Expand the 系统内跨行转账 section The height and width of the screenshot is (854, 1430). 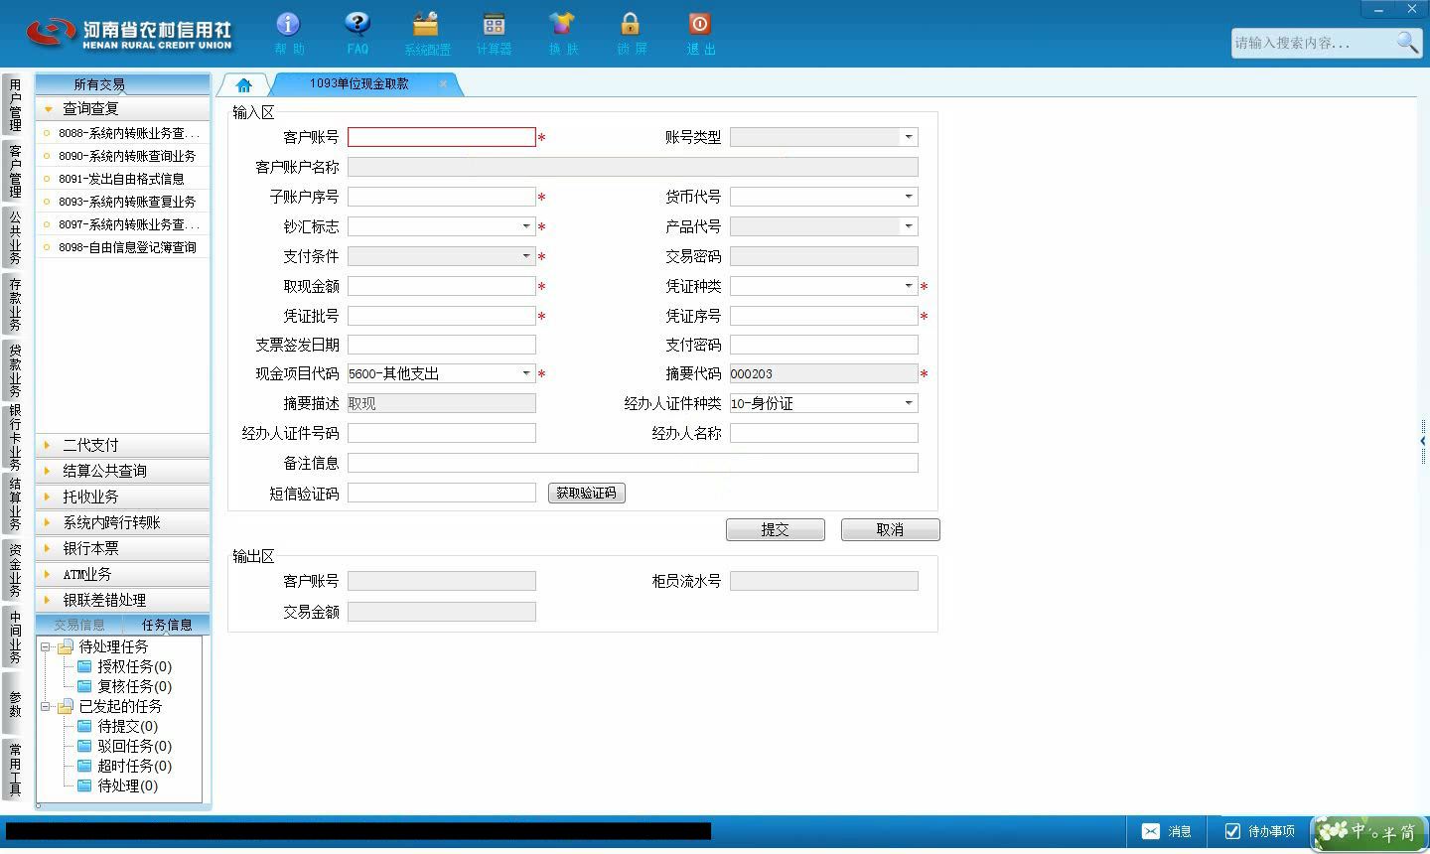[123, 522]
